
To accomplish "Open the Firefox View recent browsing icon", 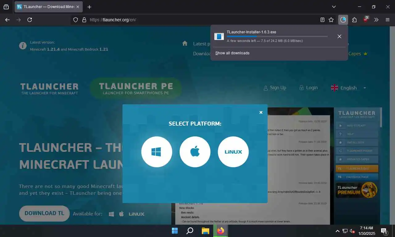I will [6, 7].
